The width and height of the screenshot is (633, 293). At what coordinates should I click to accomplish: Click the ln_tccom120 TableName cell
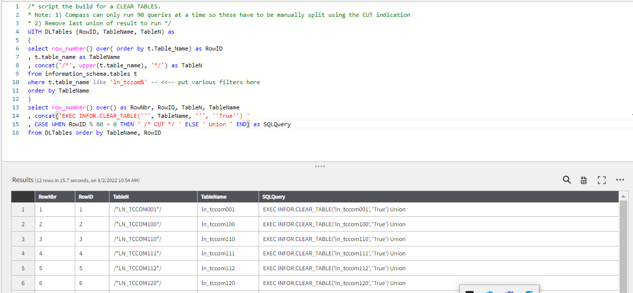[x=228, y=283]
